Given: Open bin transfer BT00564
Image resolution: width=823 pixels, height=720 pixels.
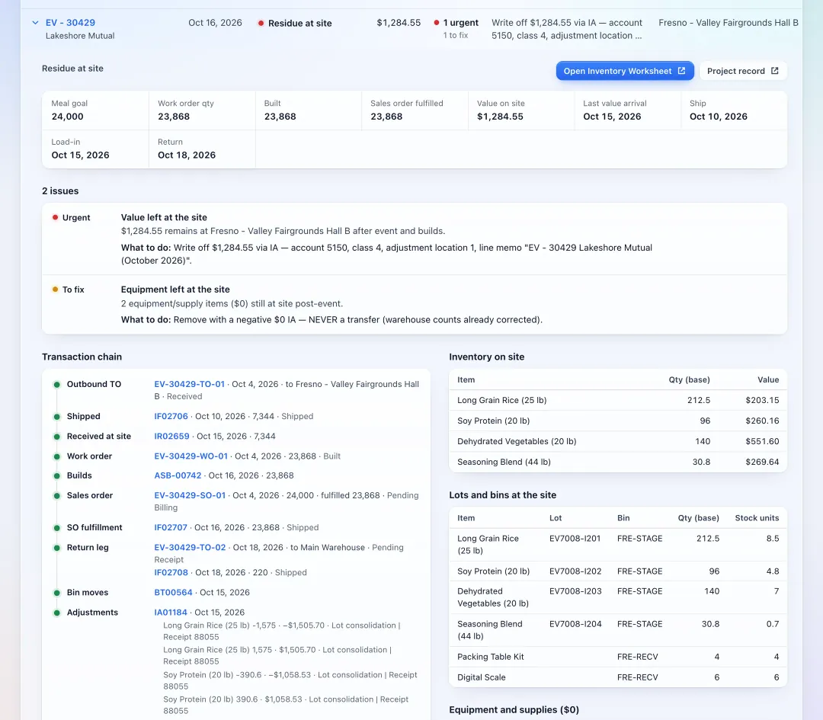Looking at the screenshot, I should point(173,593).
